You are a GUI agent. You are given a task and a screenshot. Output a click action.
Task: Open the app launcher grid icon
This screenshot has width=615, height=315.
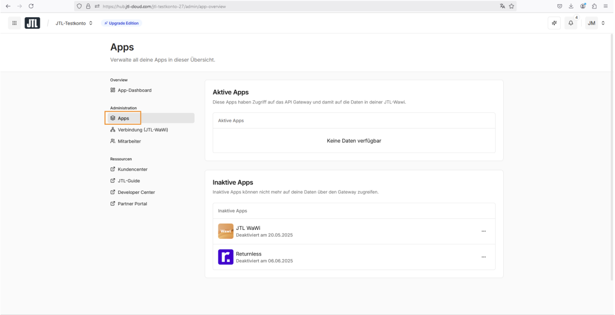point(15,23)
